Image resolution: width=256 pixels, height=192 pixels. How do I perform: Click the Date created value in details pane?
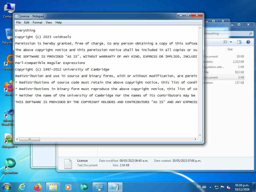[x=187, y=161]
